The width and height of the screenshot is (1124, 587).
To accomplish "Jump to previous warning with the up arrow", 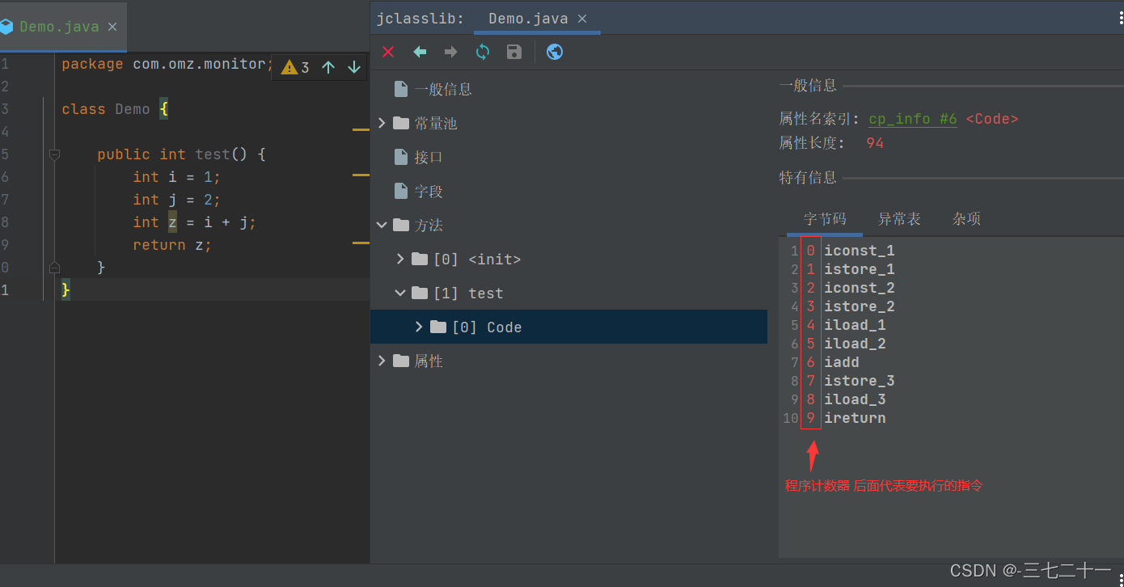I will 328,67.
